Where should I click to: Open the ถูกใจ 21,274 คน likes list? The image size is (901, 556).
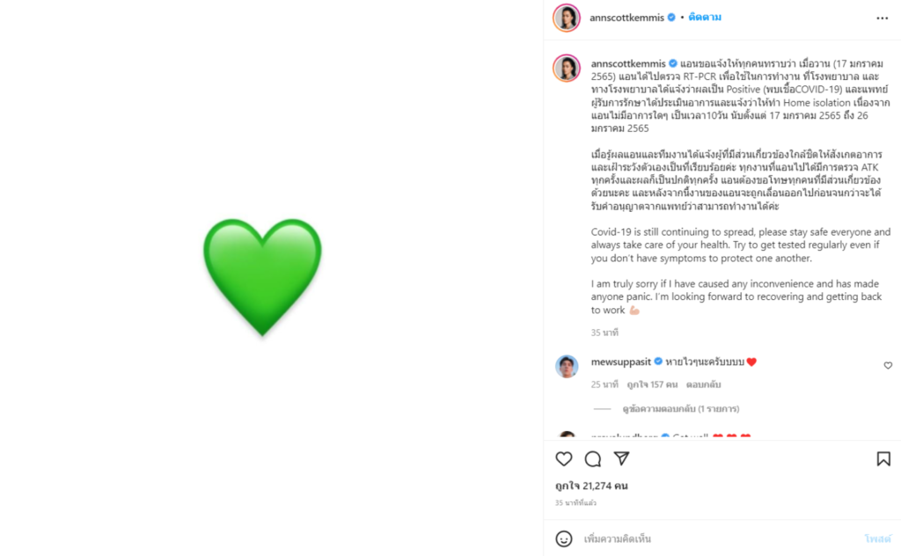tap(591, 486)
